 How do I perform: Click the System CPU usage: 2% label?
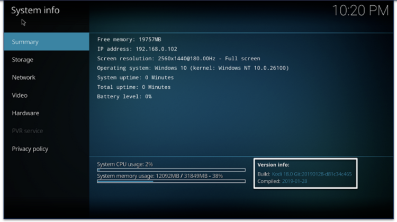pos(125,164)
